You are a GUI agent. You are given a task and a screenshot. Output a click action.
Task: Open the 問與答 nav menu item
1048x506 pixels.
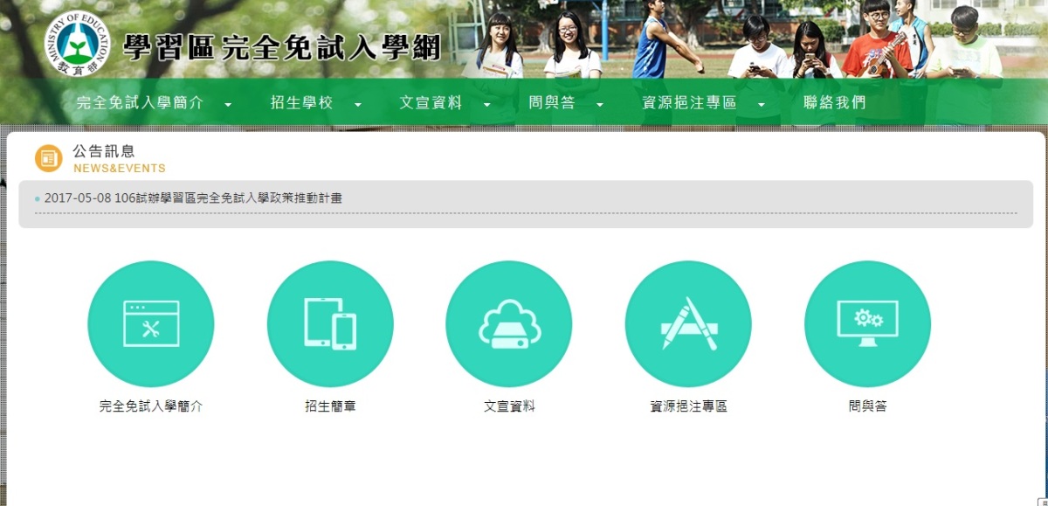click(x=552, y=103)
